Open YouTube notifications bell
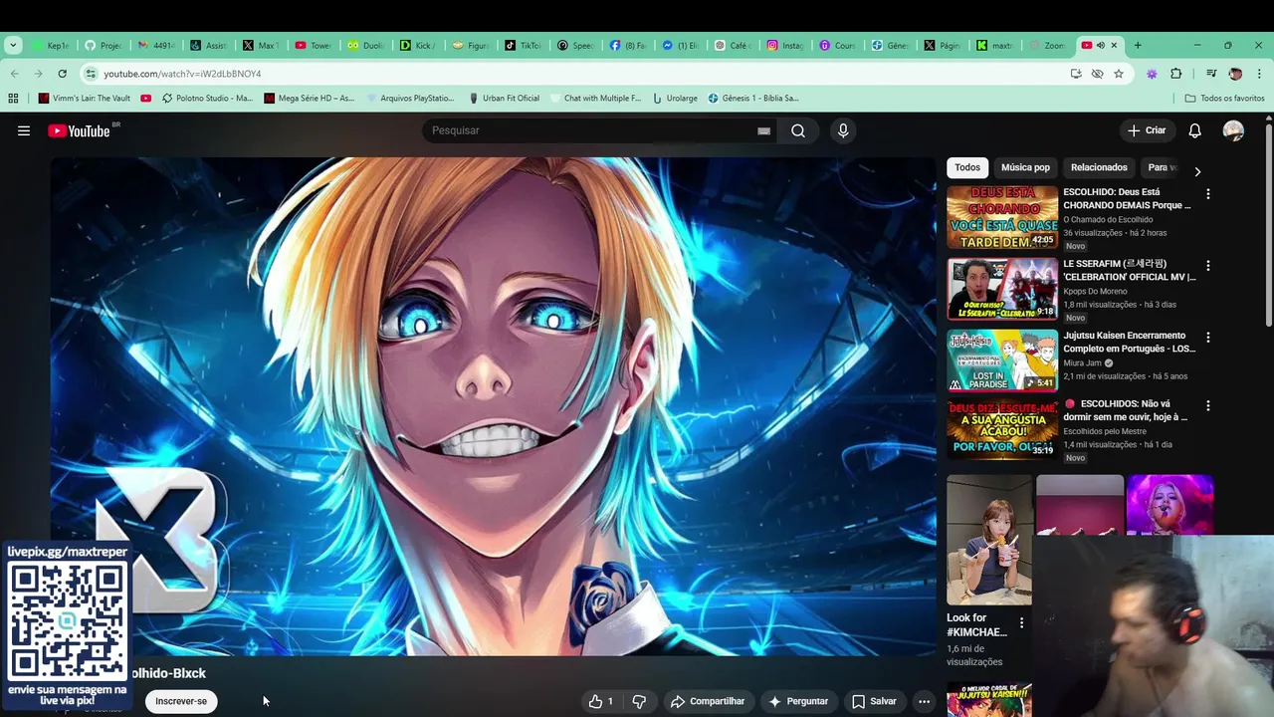The width and height of the screenshot is (1274, 717). [1194, 130]
